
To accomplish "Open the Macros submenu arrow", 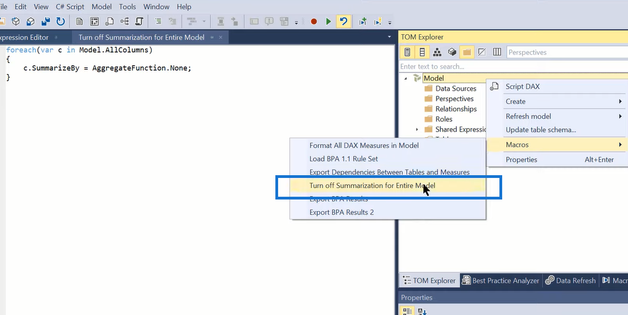I will pos(620,144).
